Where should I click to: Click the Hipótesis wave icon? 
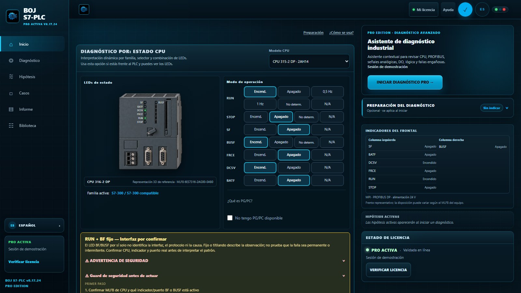11,77
